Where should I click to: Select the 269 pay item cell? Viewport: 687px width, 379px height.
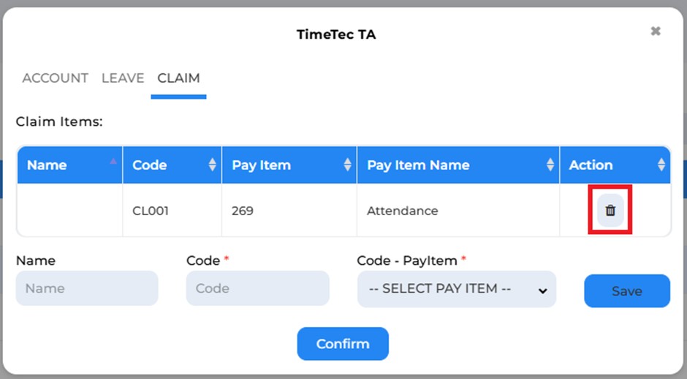click(289, 210)
